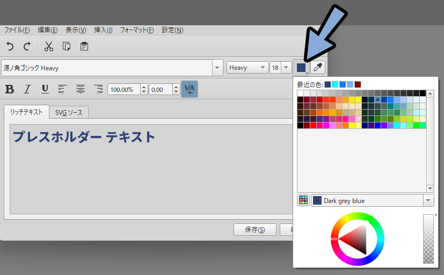This screenshot has height=275, width=444.
Task: Open the フォーマット menu
Action: click(136, 30)
